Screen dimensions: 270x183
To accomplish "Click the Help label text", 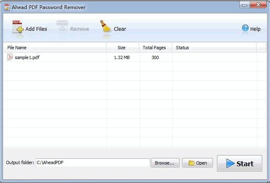I will pos(255,29).
